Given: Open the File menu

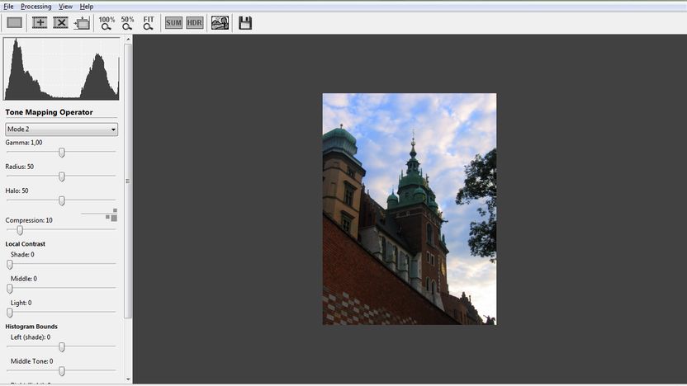Looking at the screenshot, I should point(8,6).
